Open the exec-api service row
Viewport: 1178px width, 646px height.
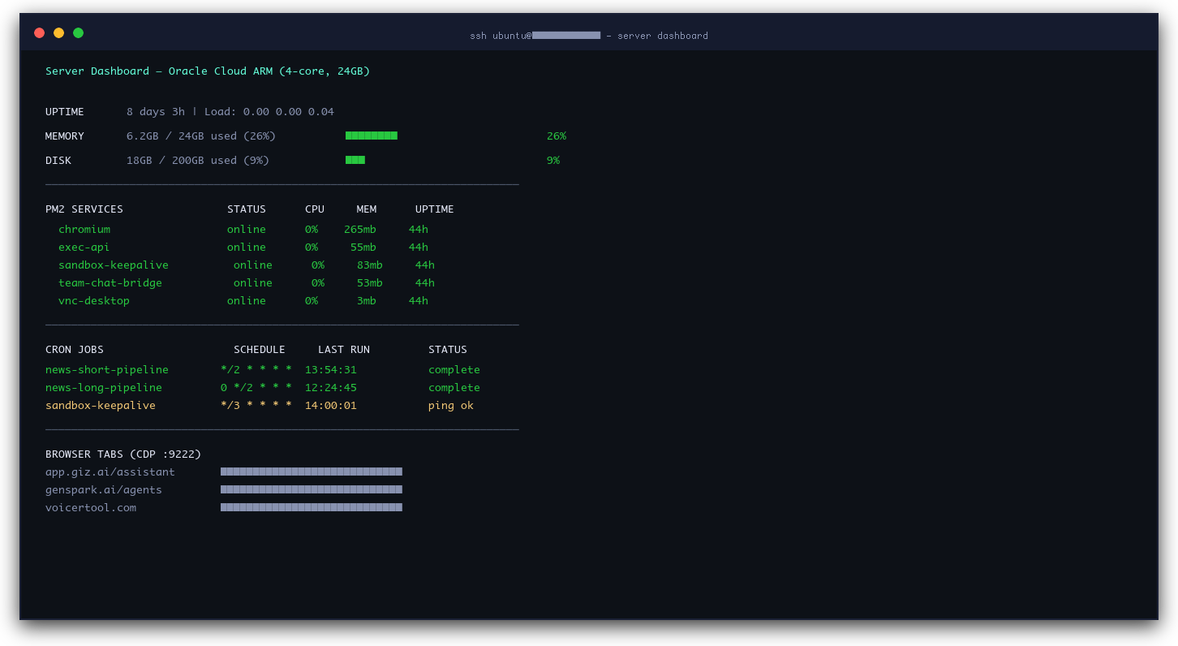(84, 247)
